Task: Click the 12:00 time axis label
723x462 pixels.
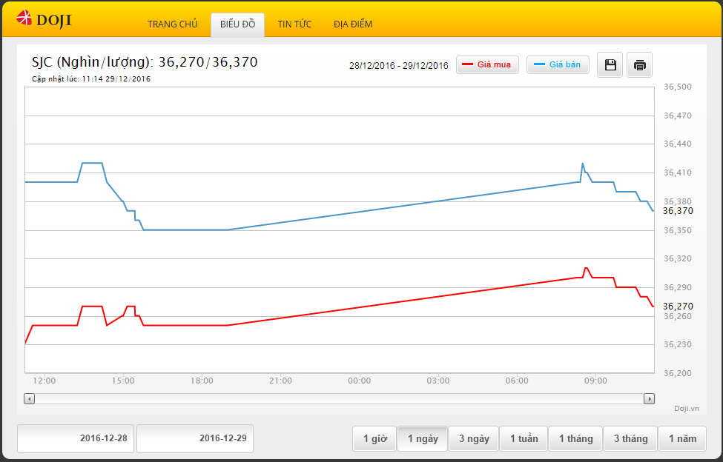Action: click(44, 381)
